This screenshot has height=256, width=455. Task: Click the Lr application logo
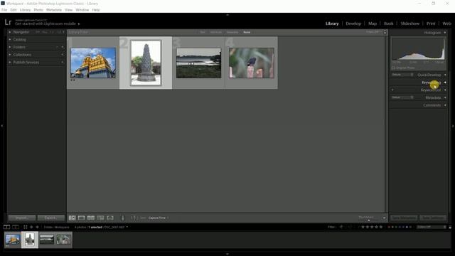coord(8,22)
